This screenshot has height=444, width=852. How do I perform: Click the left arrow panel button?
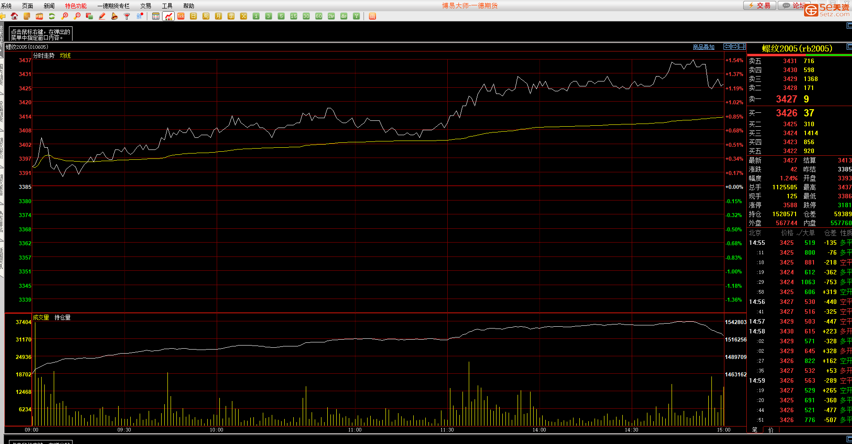727,47
